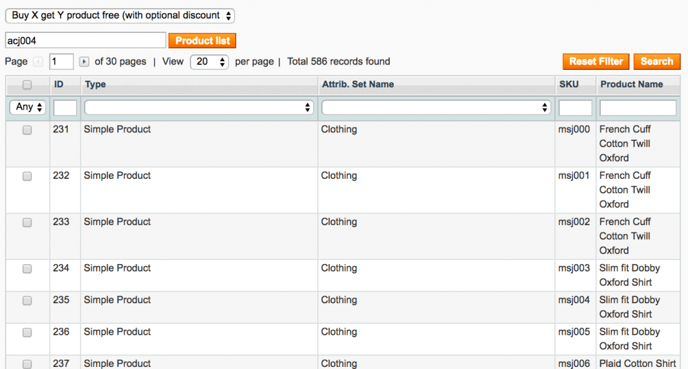Sort by the SKU column header

tap(568, 85)
